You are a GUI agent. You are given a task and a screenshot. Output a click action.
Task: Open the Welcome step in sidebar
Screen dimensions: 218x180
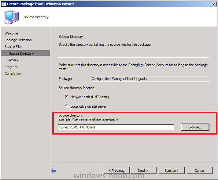[x=11, y=33]
